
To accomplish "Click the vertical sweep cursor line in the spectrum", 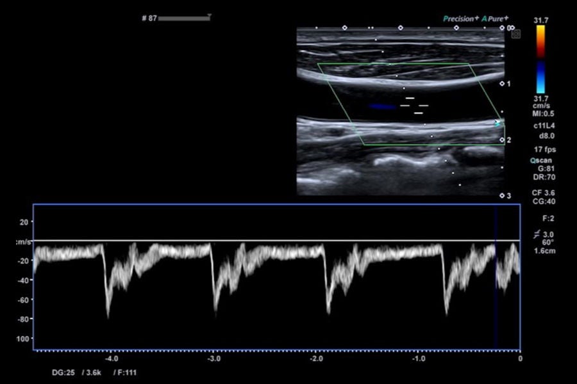I will [x=496, y=277].
